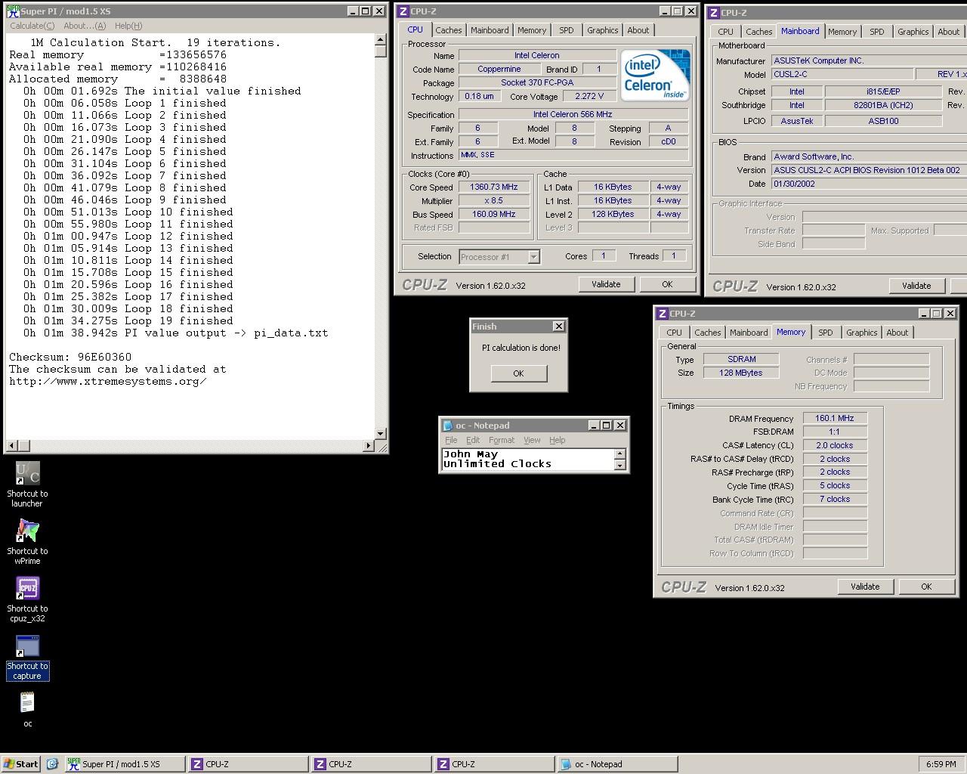This screenshot has height=774, width=967.
Task: Switch to Mainboard tab in CPU-Z CPU window
Action: 490,30
